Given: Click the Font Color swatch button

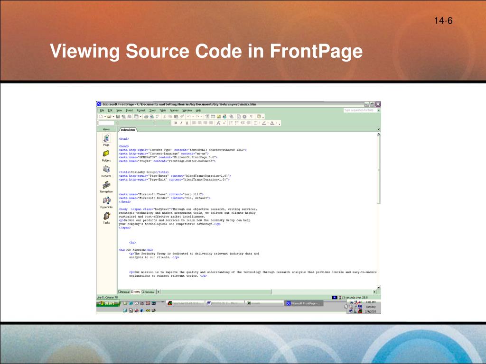Looking at the screenshot, I should [272, 123].
